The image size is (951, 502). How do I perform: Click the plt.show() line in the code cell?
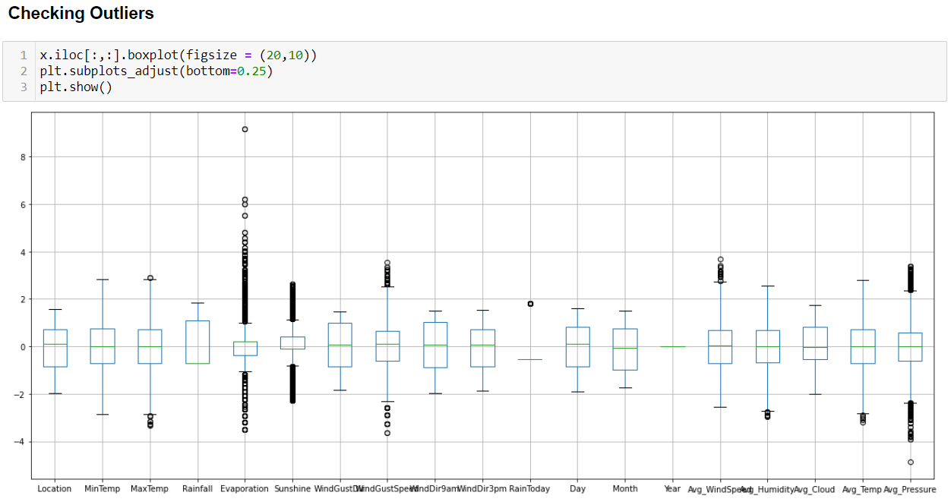point(74,87)
